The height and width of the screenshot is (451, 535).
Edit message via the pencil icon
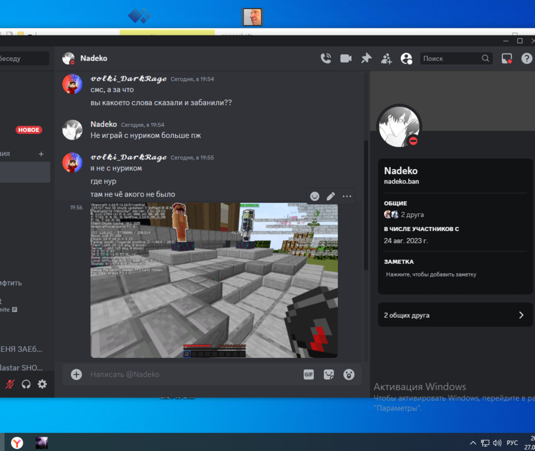click(331, 196)
